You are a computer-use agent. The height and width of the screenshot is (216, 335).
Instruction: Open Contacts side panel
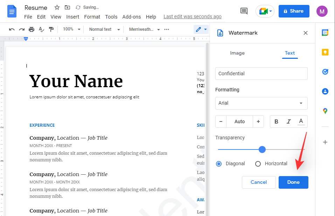(325, 91)
